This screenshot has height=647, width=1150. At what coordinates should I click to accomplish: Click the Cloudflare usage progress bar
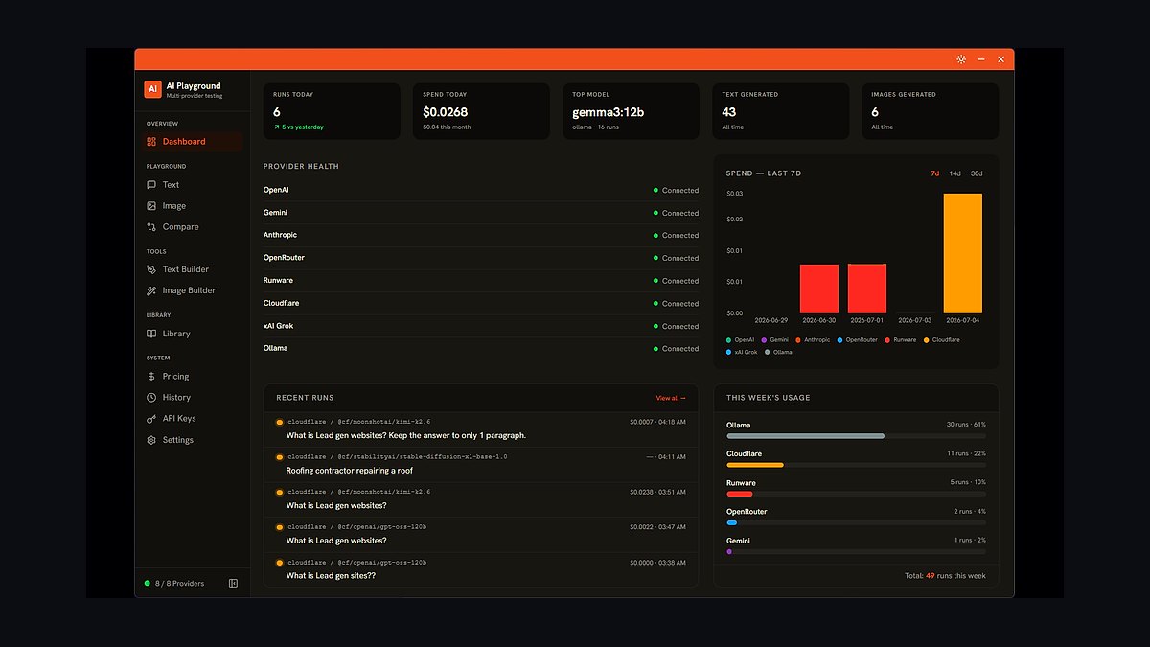click(856, 465)
